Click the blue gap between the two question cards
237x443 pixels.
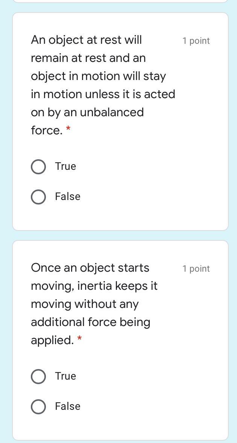pyautogui.click(x=120, y=235)
